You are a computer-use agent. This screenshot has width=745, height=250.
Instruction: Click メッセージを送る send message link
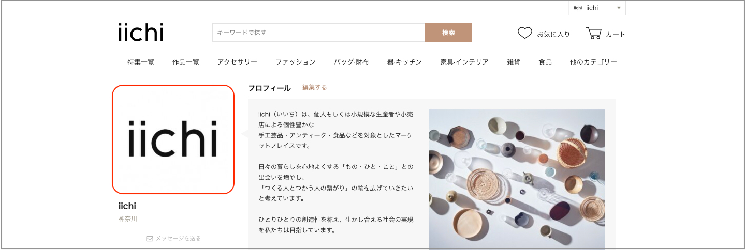(178, 239)
